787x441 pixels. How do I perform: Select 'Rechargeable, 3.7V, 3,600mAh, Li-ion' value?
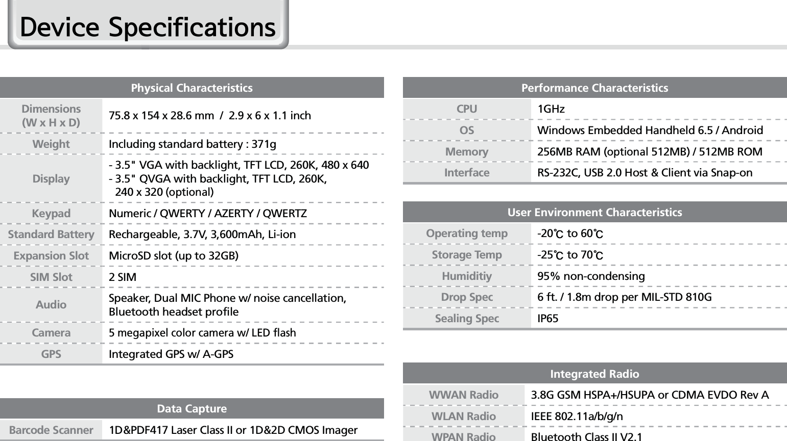coord(202,235)
